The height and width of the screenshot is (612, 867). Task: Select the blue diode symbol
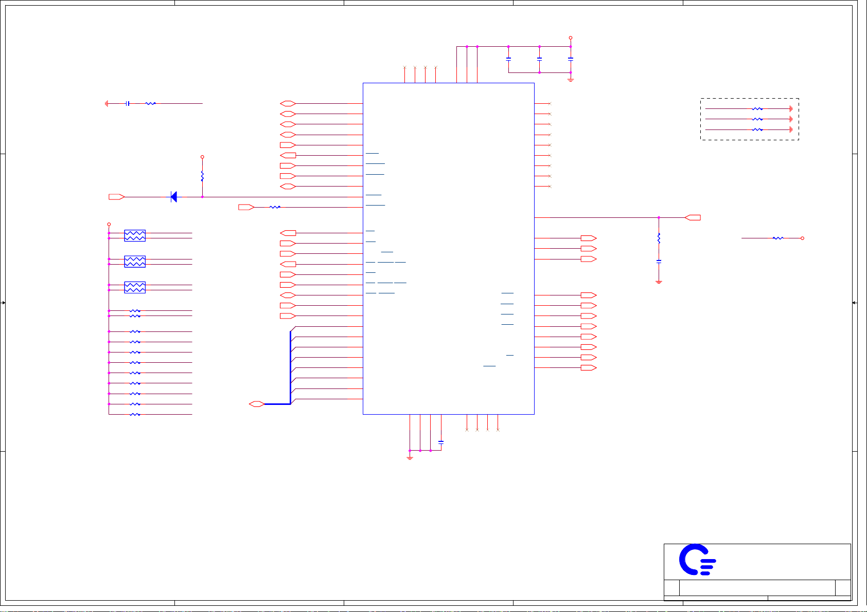174,197
